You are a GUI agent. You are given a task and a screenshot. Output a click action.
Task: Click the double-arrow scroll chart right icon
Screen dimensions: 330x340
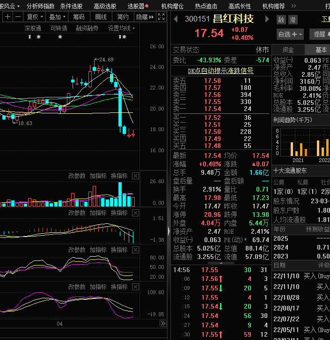(163, 324)
